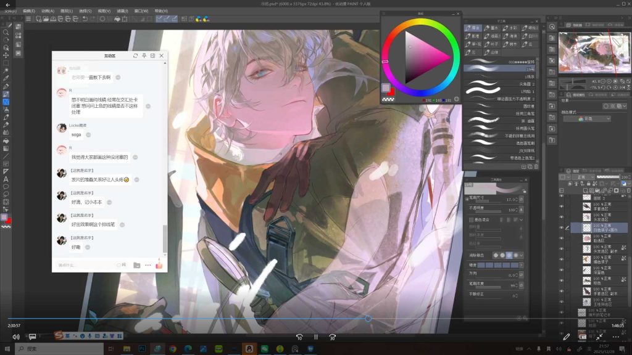The width and height of the screenshot is (632, 355).
Task: Click the Fill bucket icon in command bar
Action: pos(117,19)
